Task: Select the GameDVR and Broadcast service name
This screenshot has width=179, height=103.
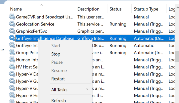Action: 44,17
